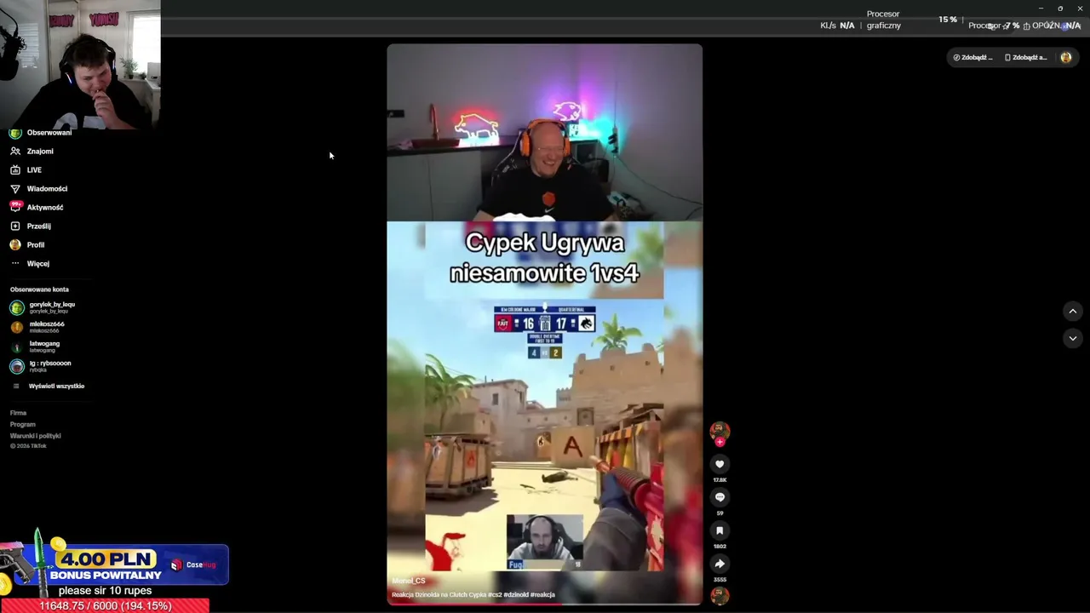Viewport: 1090px width, 613px height.
Task: Click the #dzinold hashtag in caption
Action: (x=515, y=595)
